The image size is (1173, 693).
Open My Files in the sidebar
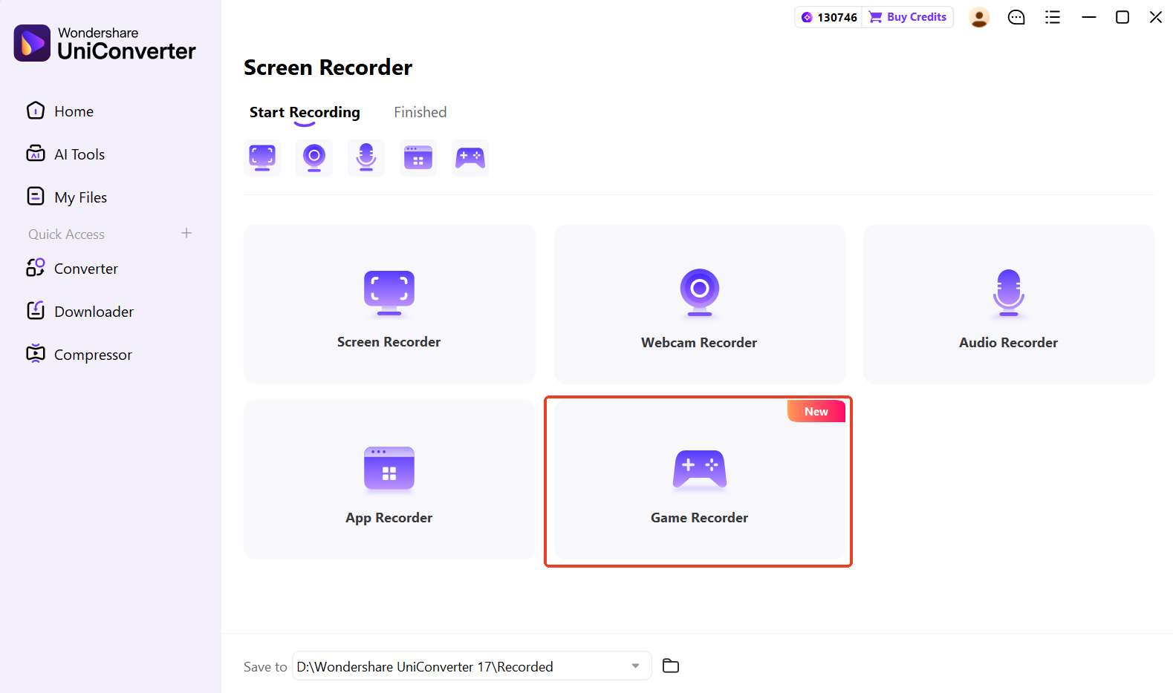(66, 197)
